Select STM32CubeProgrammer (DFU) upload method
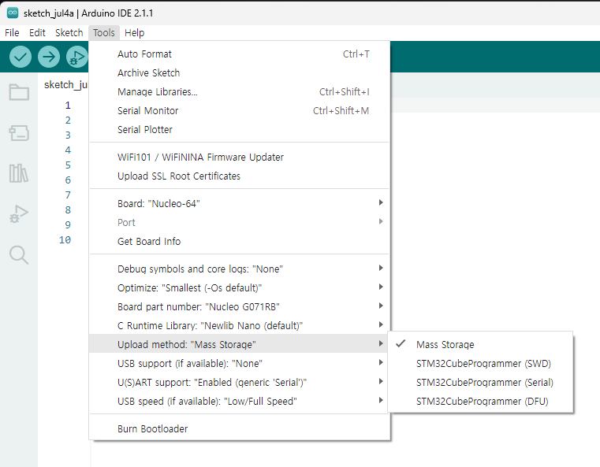Screen dimensions: 600x467 tap(481, 402)
